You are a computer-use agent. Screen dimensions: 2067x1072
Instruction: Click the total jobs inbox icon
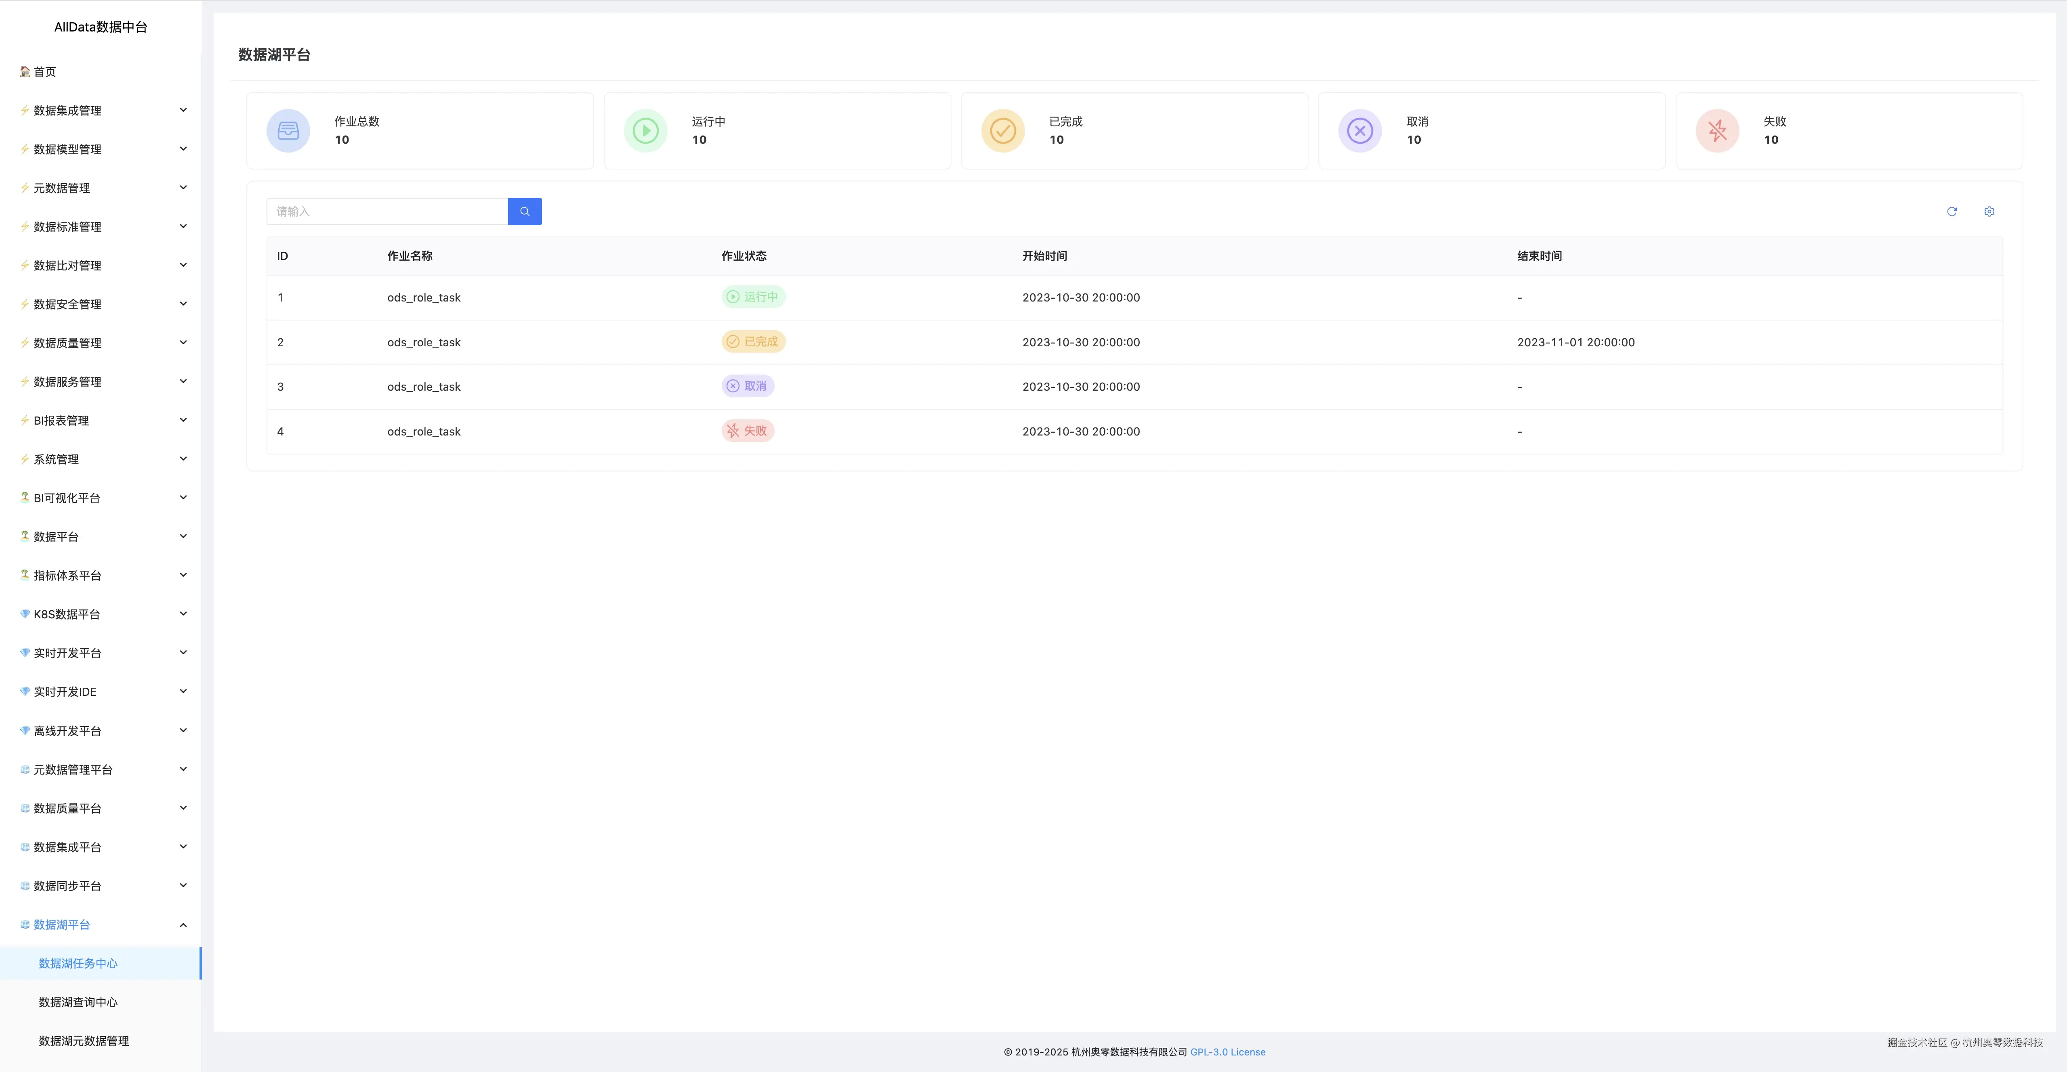tap(288, 131)
